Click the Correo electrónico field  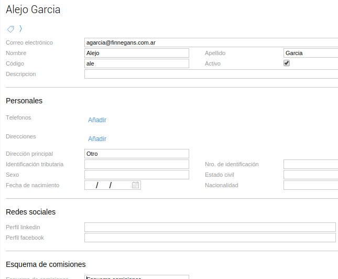click(211, 42)
